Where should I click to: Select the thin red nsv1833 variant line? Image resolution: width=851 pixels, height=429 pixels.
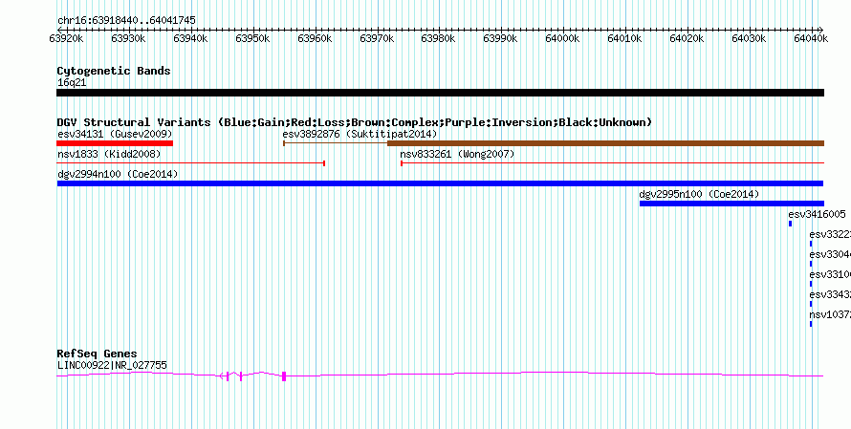190,163
